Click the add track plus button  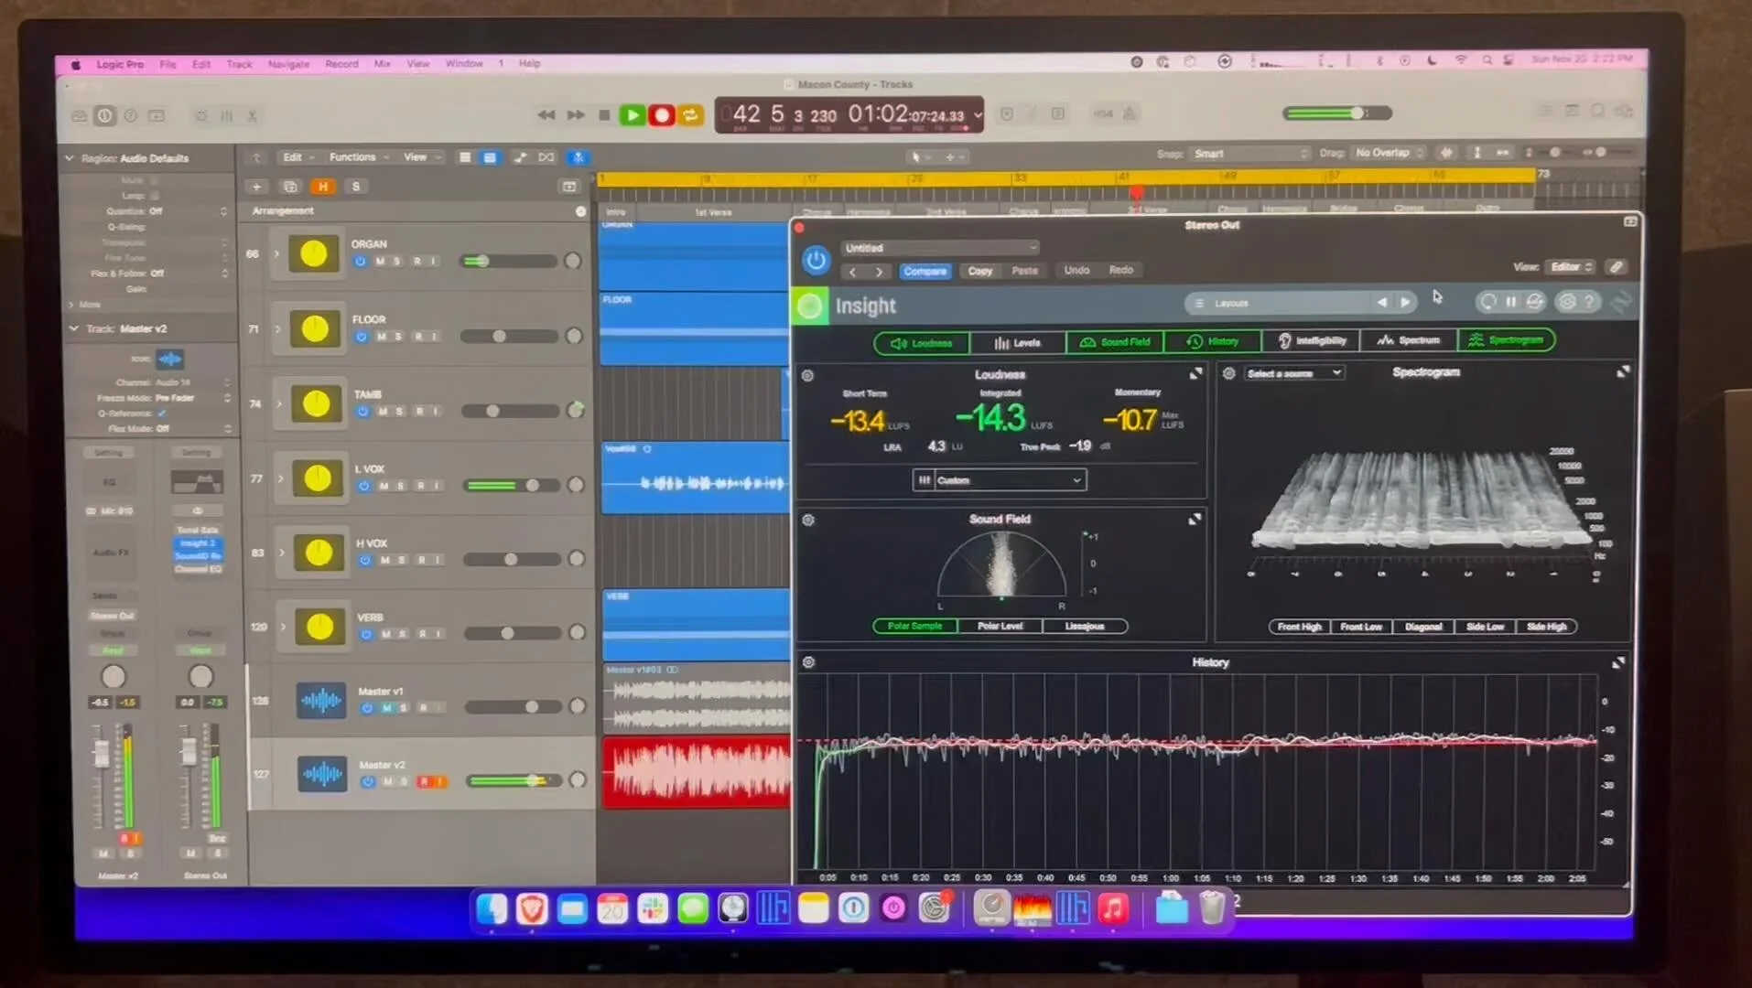256,187
